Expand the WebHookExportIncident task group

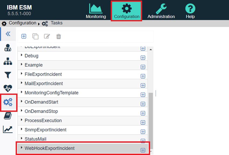point(22,147)
